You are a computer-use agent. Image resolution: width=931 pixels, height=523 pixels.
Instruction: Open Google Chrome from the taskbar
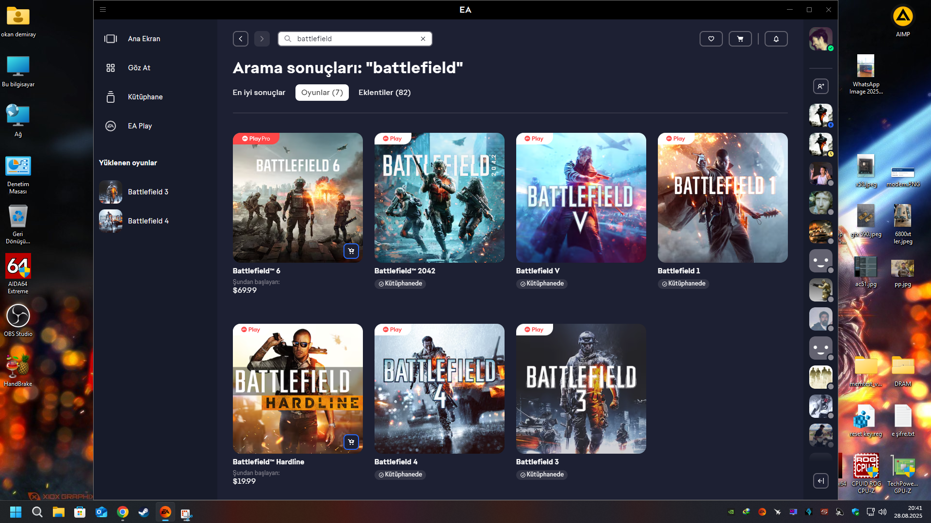tap(123, 512)
